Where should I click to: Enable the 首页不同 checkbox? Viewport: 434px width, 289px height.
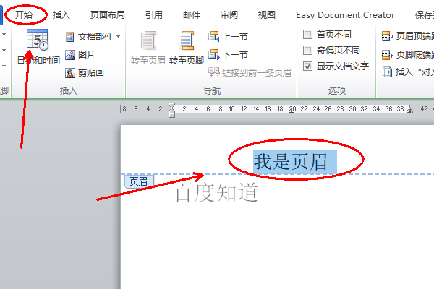tap(308, 35)
